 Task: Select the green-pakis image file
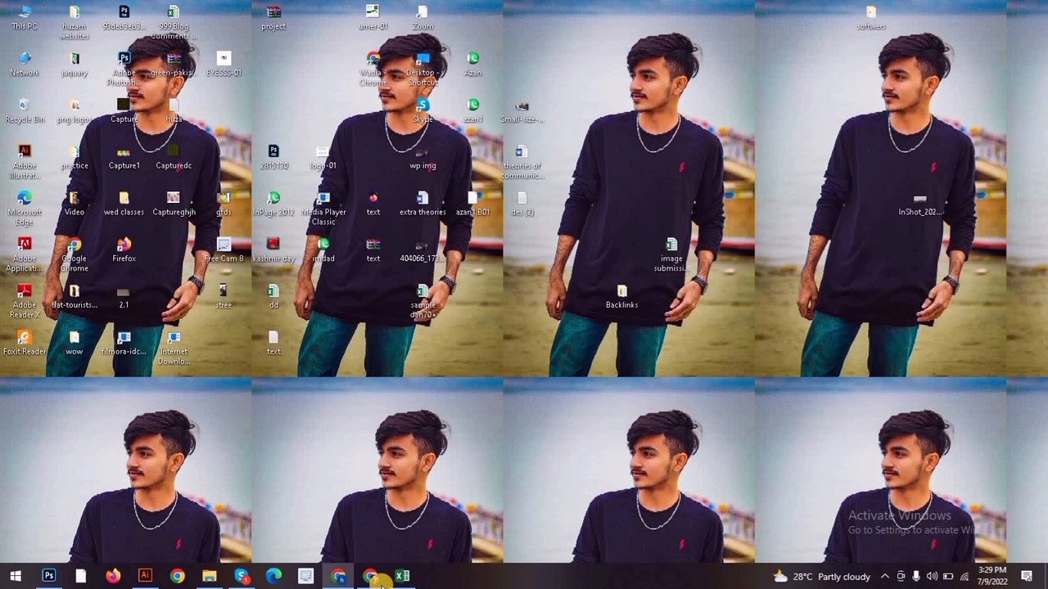pos(174,65)
